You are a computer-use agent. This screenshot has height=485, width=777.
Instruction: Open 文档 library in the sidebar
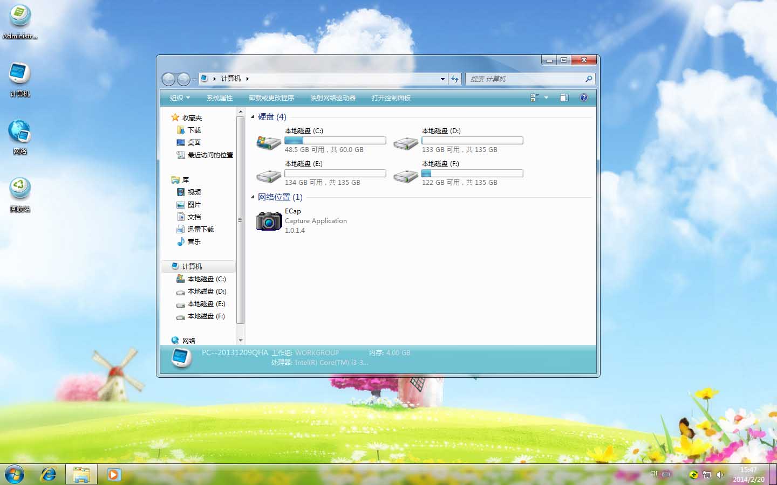click(194, 217)
